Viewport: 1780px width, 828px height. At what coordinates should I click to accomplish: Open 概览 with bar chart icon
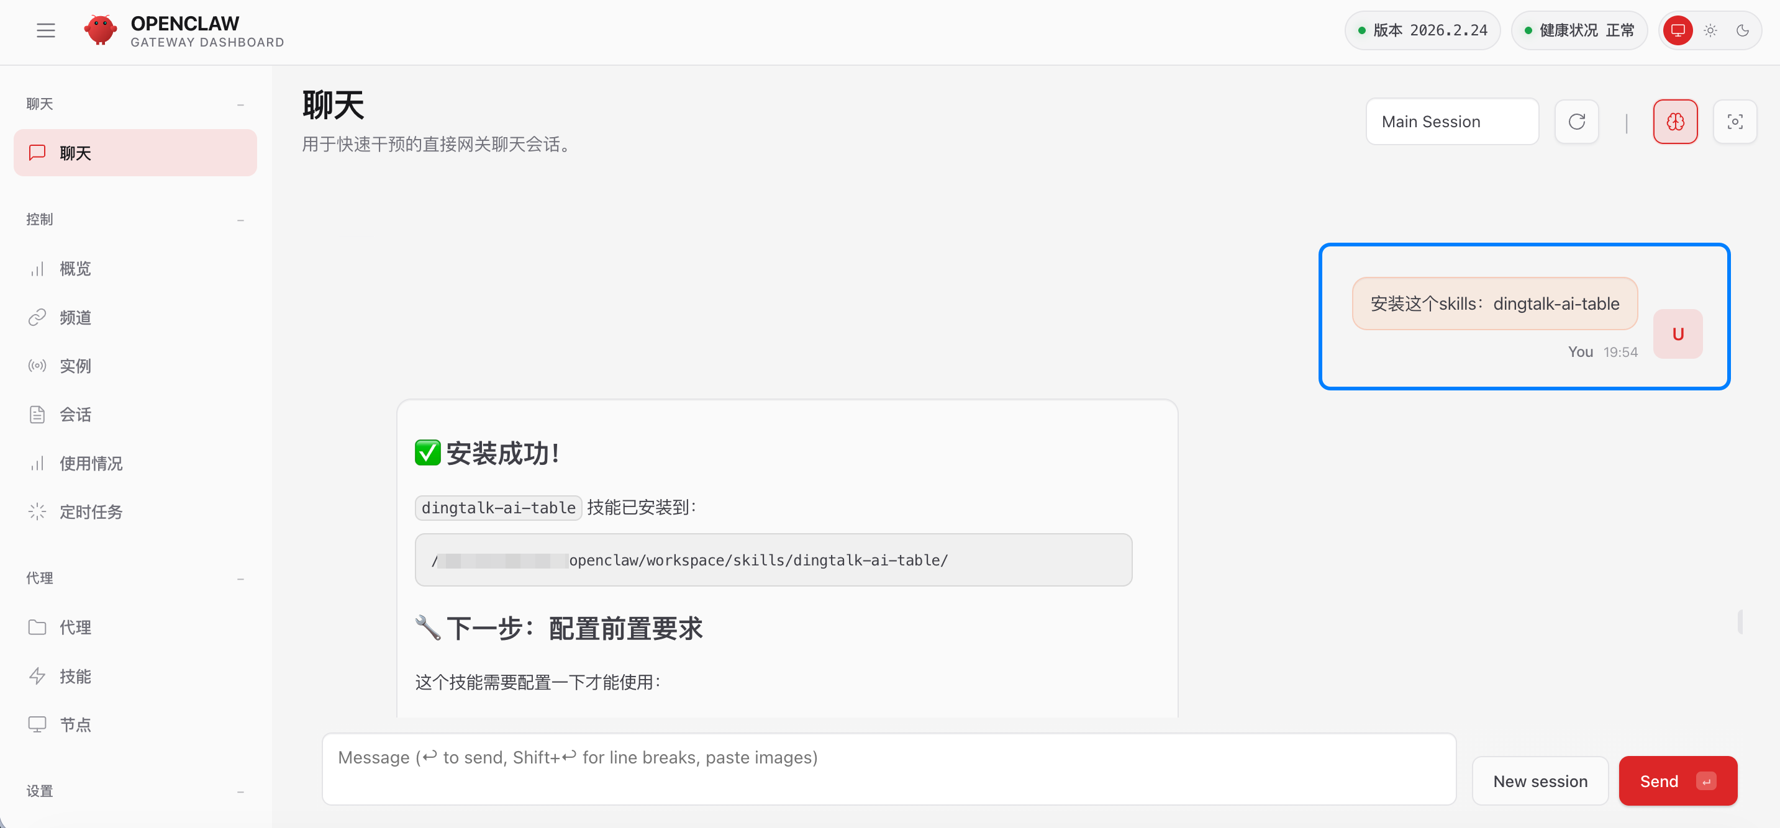tap(75, 269)
